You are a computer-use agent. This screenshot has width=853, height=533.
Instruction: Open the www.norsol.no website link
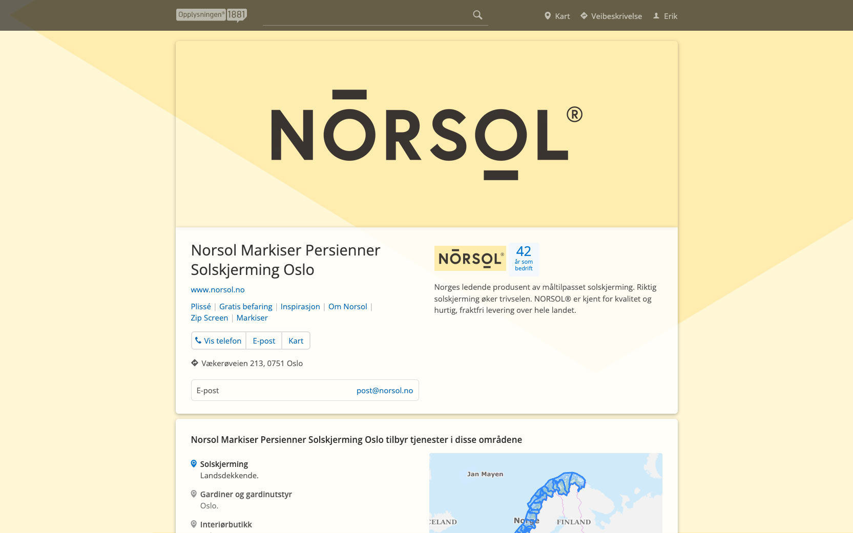pyautogui.click(x=218, y=290)
